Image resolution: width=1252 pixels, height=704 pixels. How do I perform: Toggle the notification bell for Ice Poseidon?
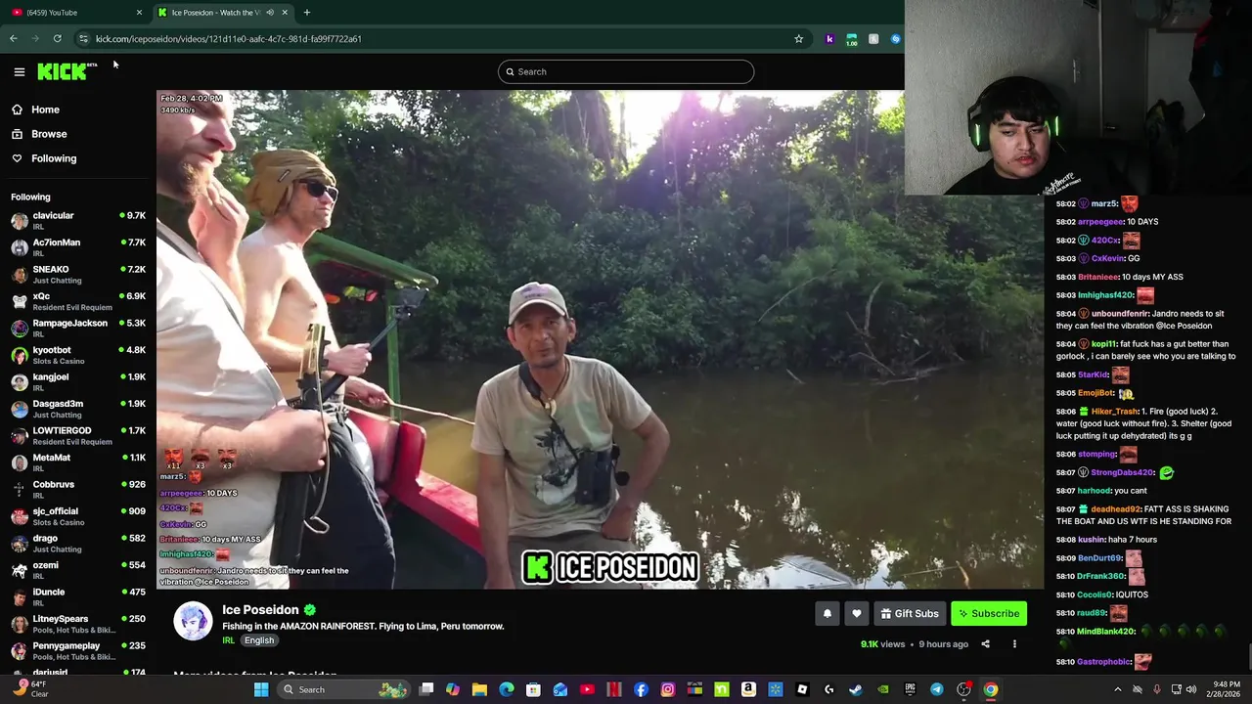827,613
